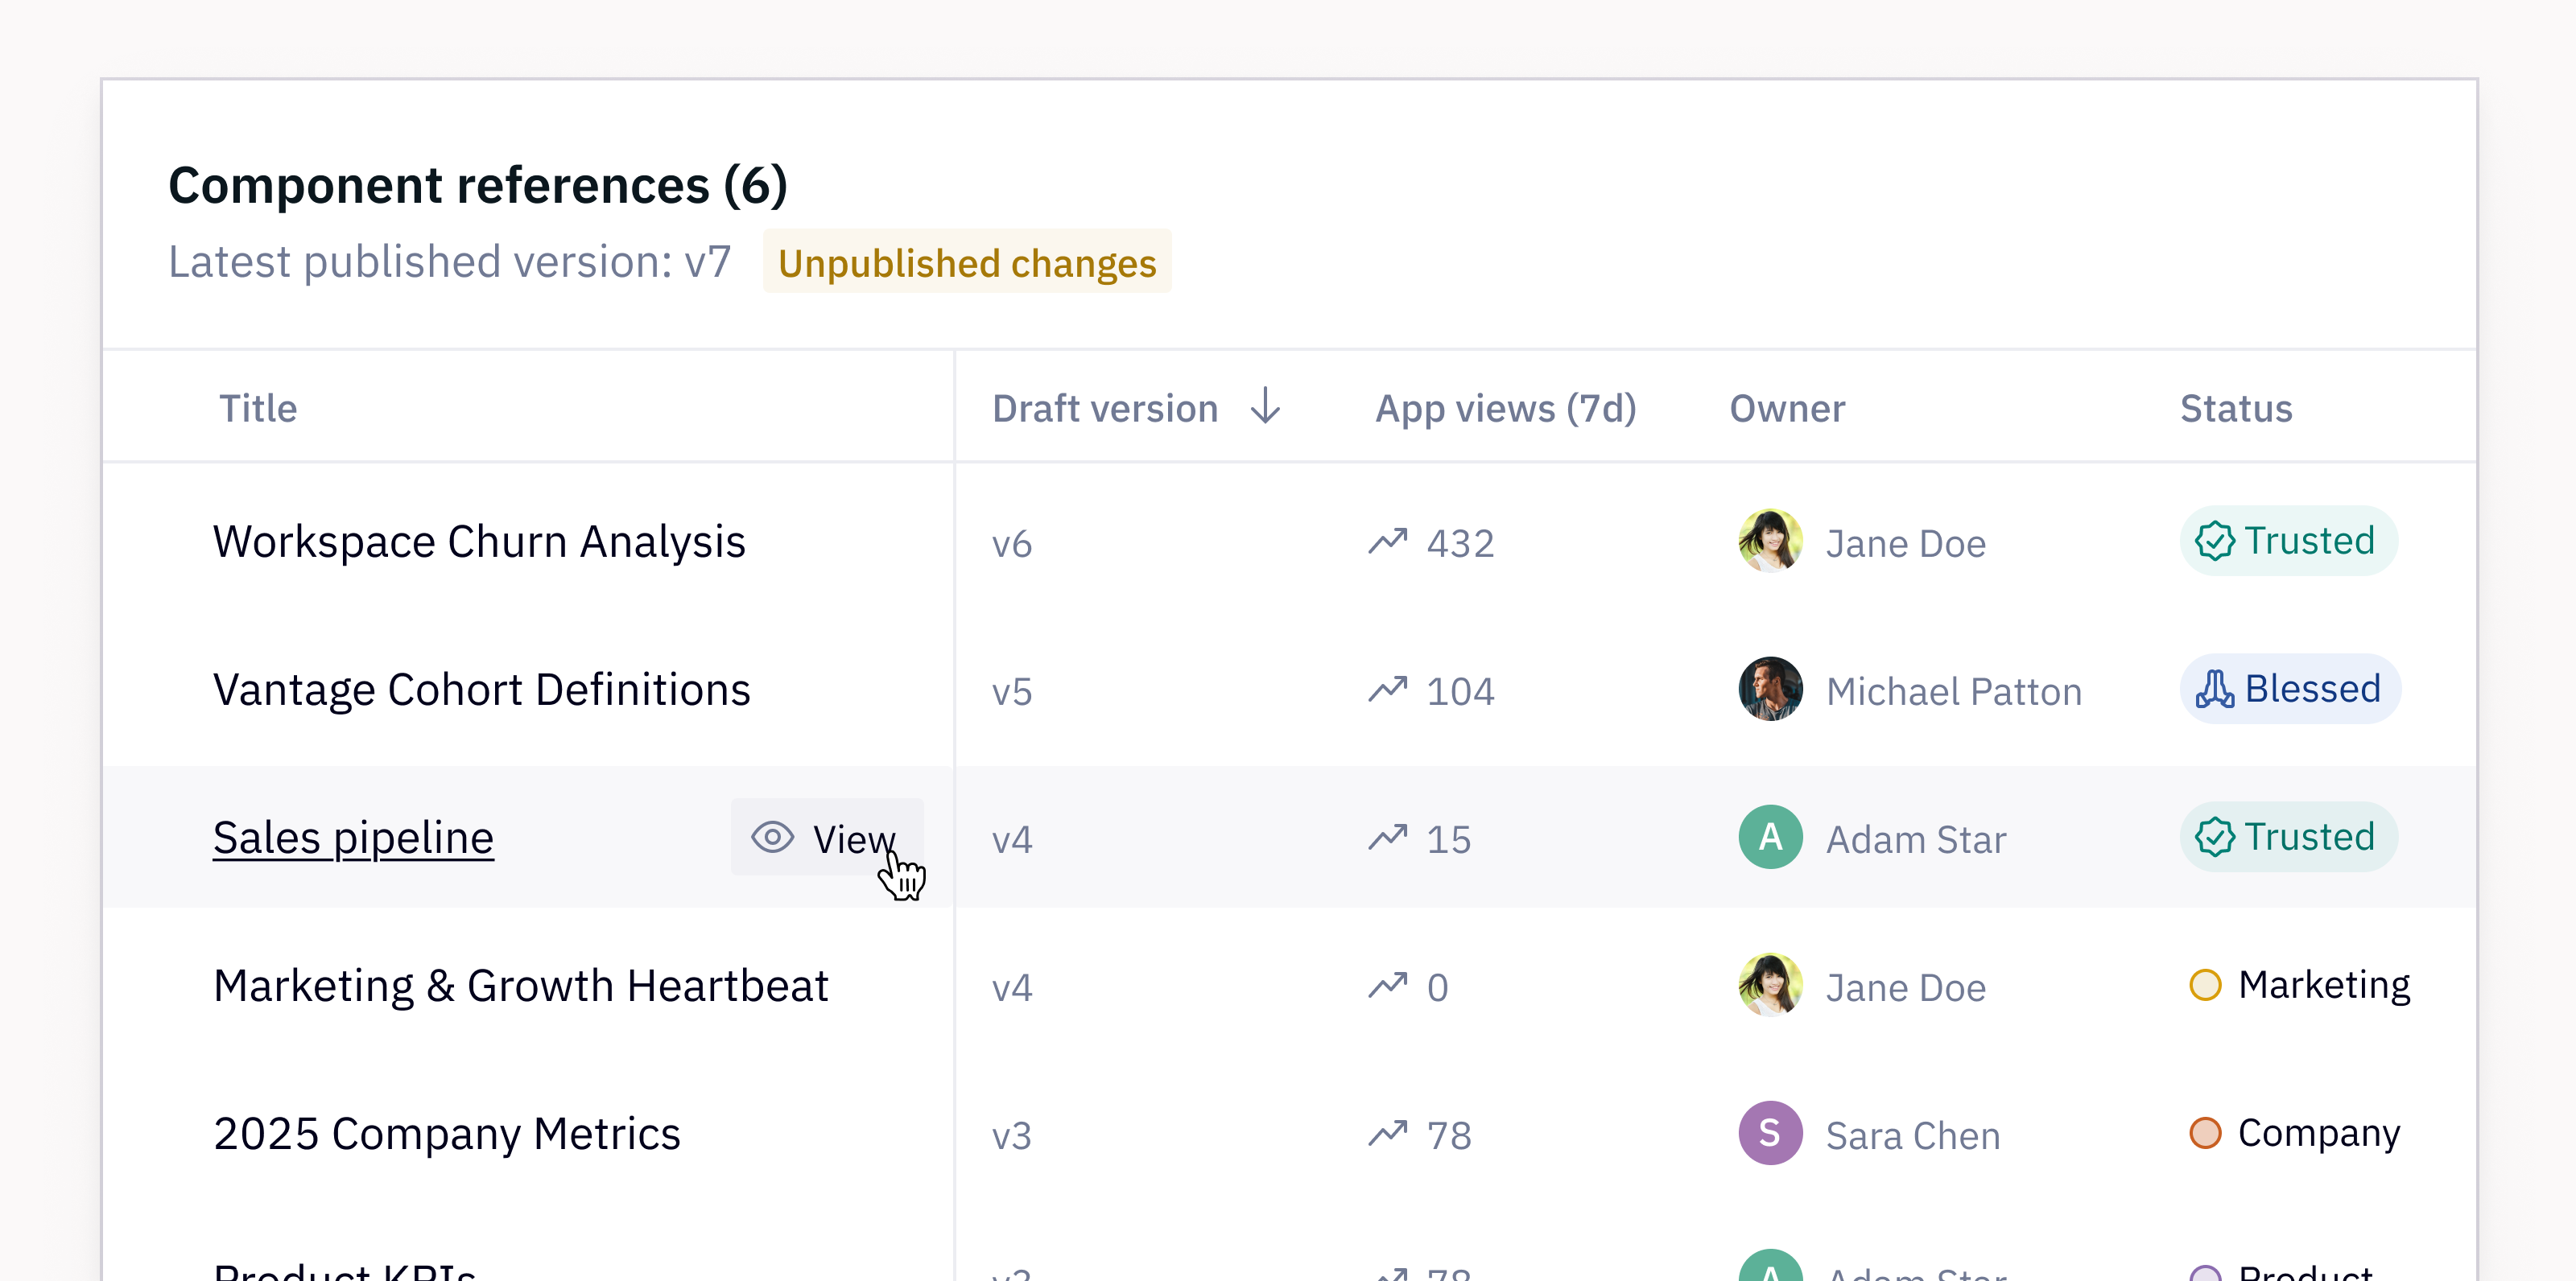Click Sara Chen's purple S avatar
This screenshot has height=1281, width=2576.
[1770, 1133]
